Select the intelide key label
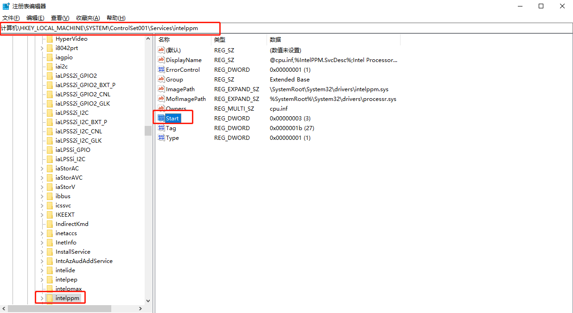This screenshot has height=313, width=573. click(65, 270)
